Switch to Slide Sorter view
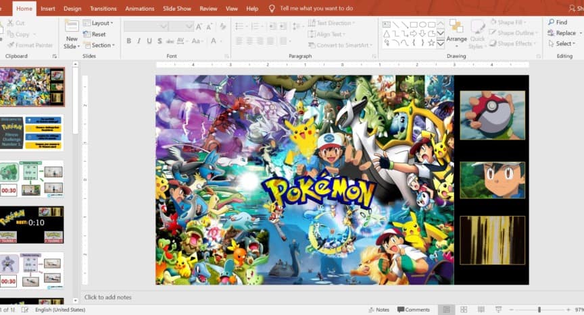Viewport: 584px width, 315px height. pyautogui.click(x=463, y=310)
